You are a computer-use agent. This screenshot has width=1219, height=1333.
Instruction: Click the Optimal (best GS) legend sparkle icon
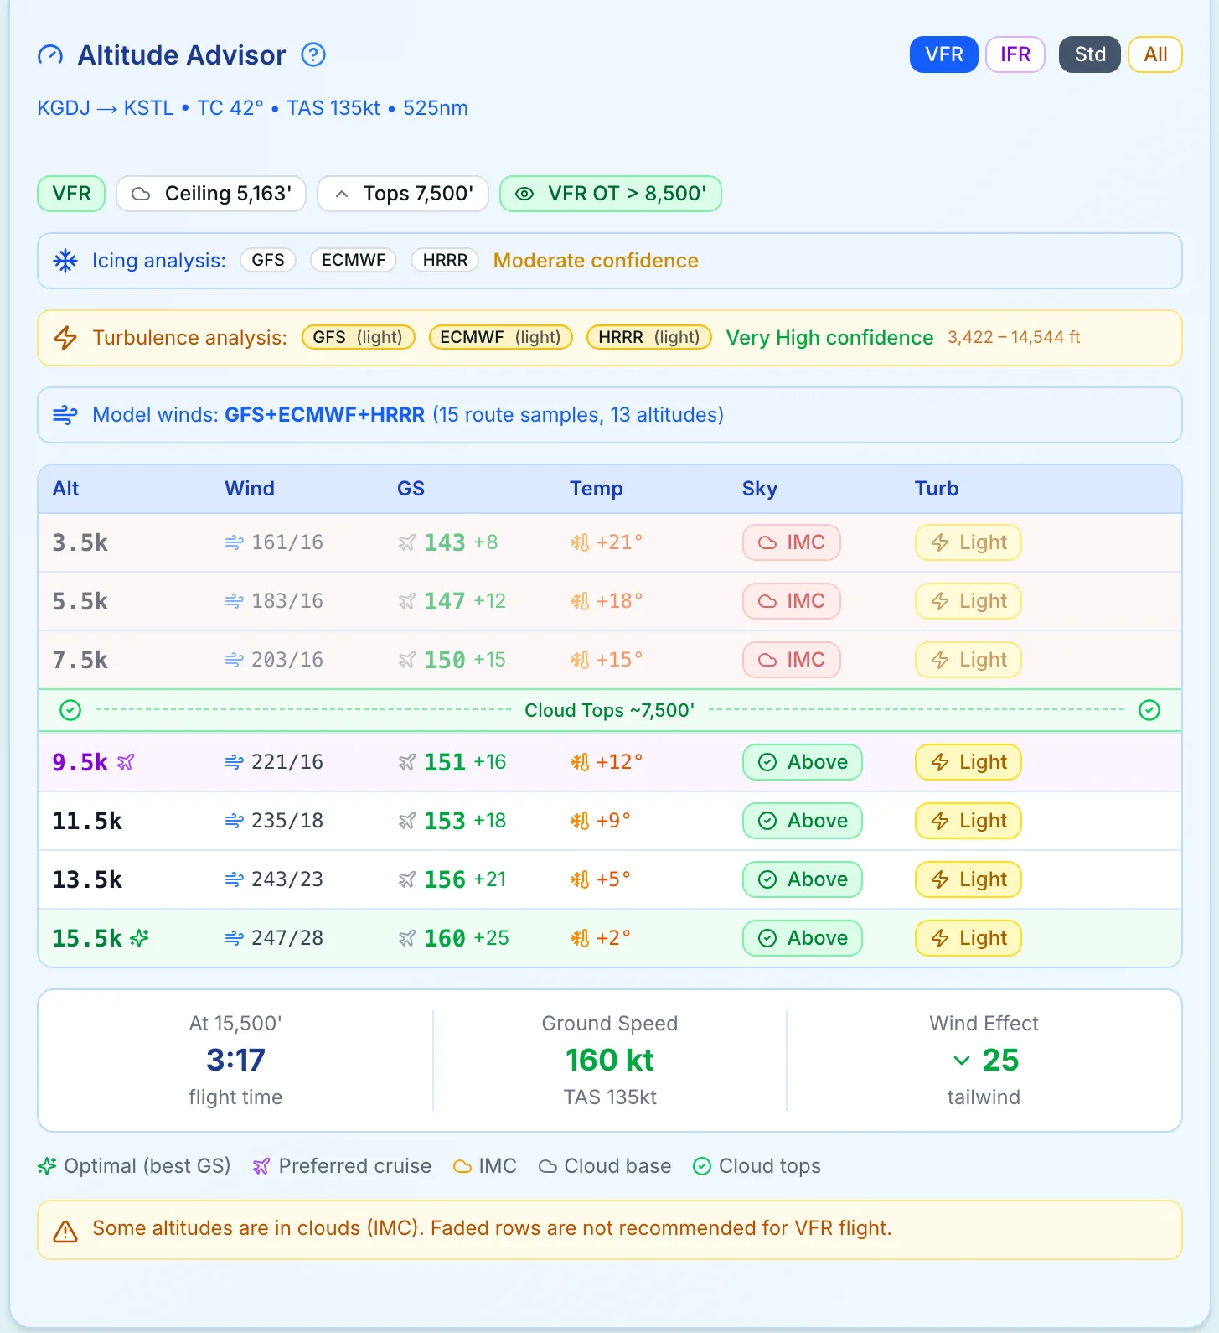click(47, 1166)
